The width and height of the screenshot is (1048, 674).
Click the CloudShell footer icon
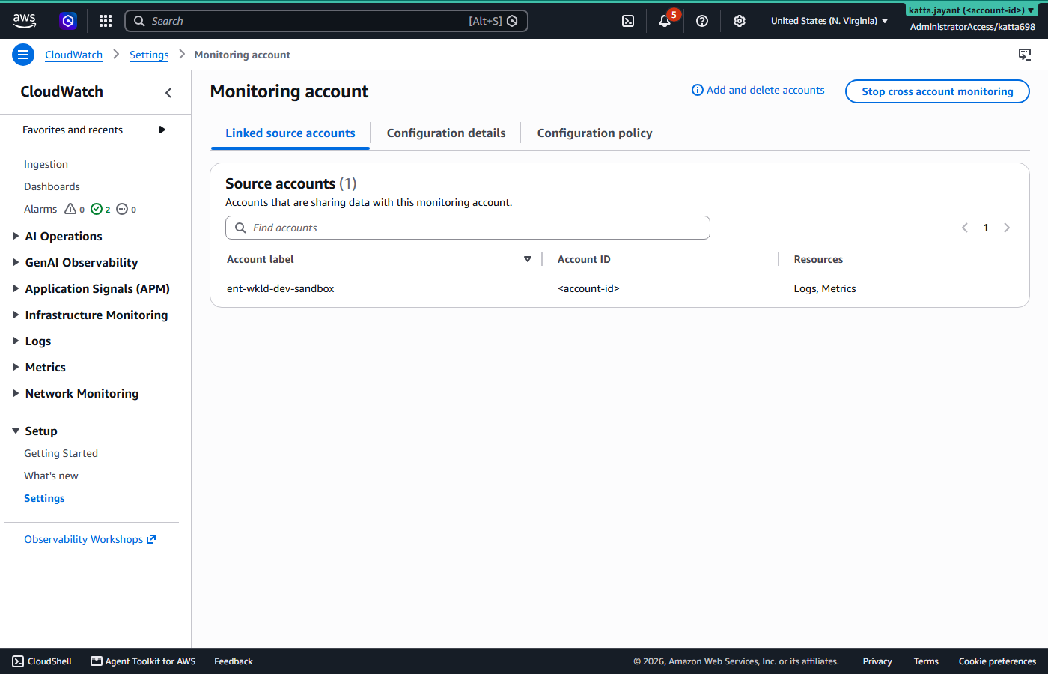[18, 661]
